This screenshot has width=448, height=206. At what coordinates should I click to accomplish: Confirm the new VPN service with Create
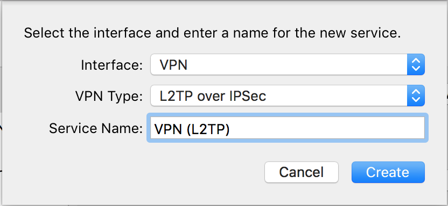388,172
